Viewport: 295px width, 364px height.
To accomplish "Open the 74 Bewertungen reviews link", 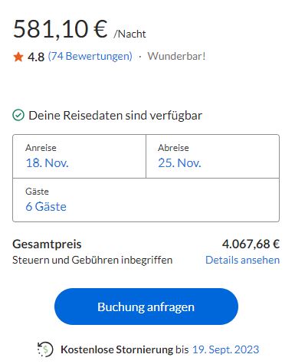I will click(90, 56).
